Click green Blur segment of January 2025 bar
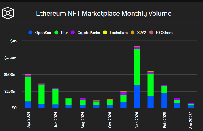The height and width of the screenshot is (131, 203). click(x=151, y=85)
